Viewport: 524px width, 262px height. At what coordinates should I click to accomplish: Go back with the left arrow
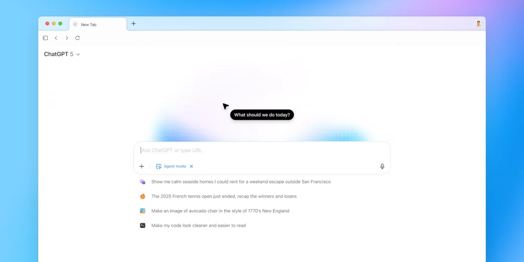(56, 38)
